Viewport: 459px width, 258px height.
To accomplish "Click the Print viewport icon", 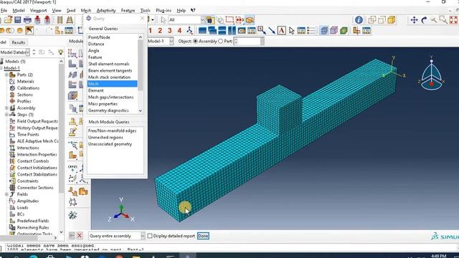I will tap(27, 20).
